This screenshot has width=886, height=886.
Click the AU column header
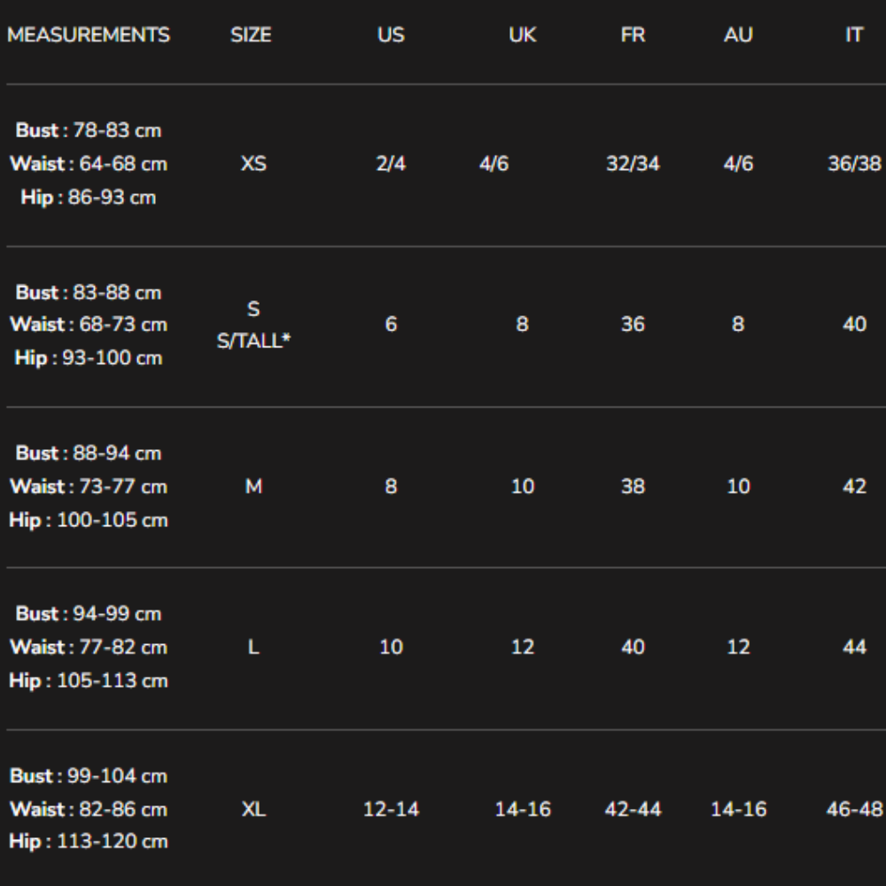pos(738,35)
